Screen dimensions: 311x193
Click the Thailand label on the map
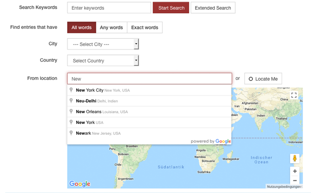282,118
